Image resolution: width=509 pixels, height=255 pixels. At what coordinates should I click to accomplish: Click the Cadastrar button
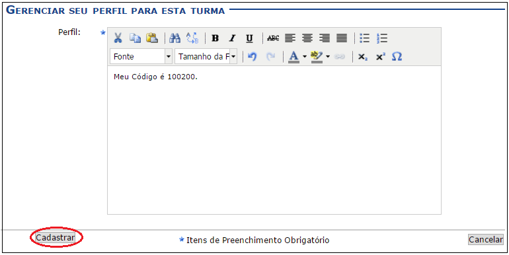[55, 238]
